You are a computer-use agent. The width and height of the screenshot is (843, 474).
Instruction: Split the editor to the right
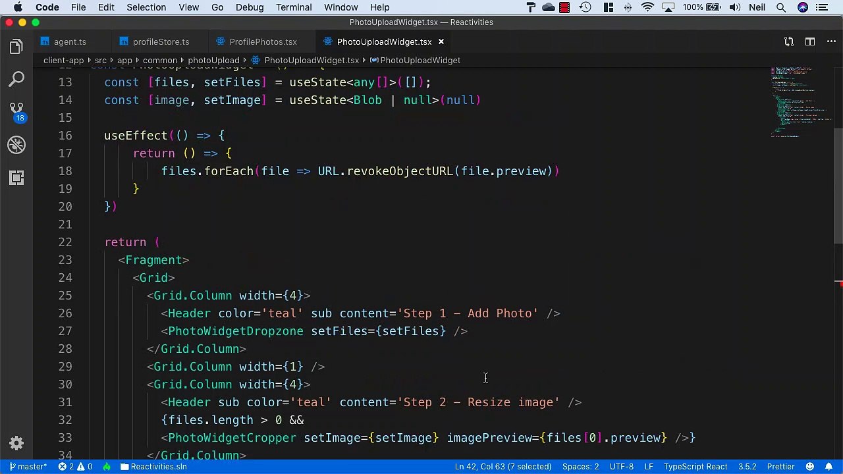point(810,41)
